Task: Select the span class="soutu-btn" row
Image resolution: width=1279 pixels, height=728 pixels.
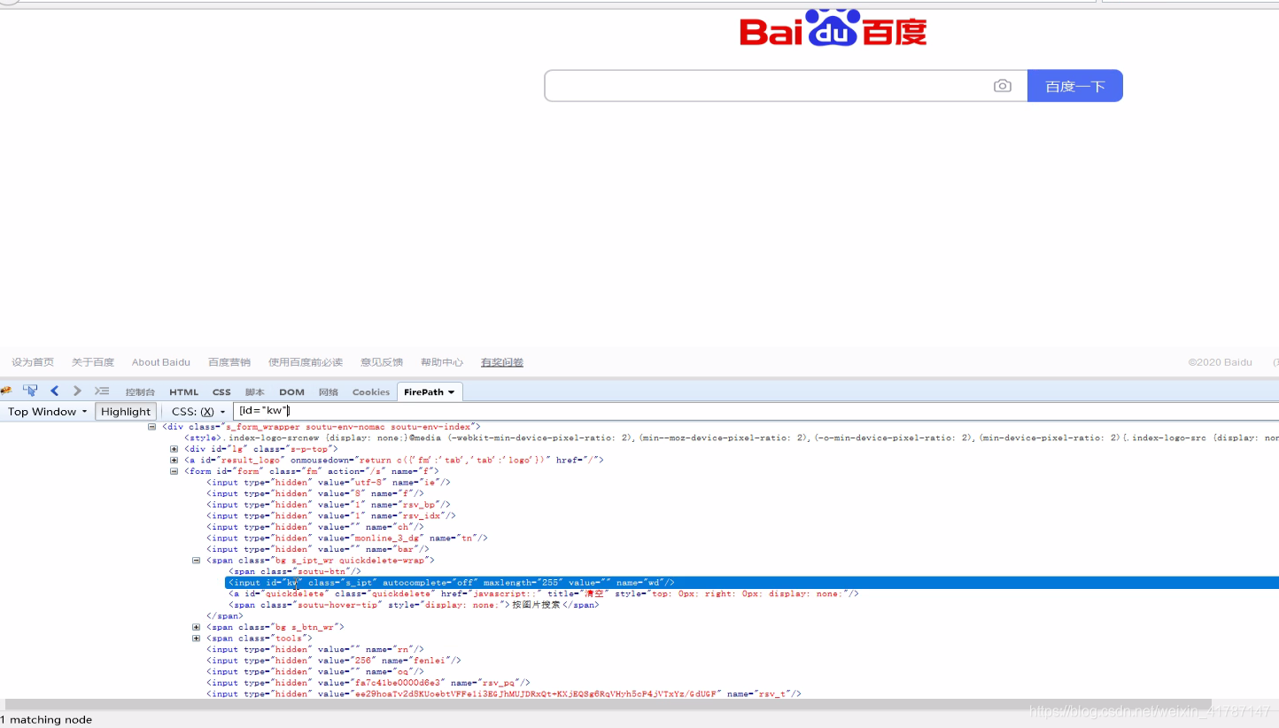Action: coord(295,571)
